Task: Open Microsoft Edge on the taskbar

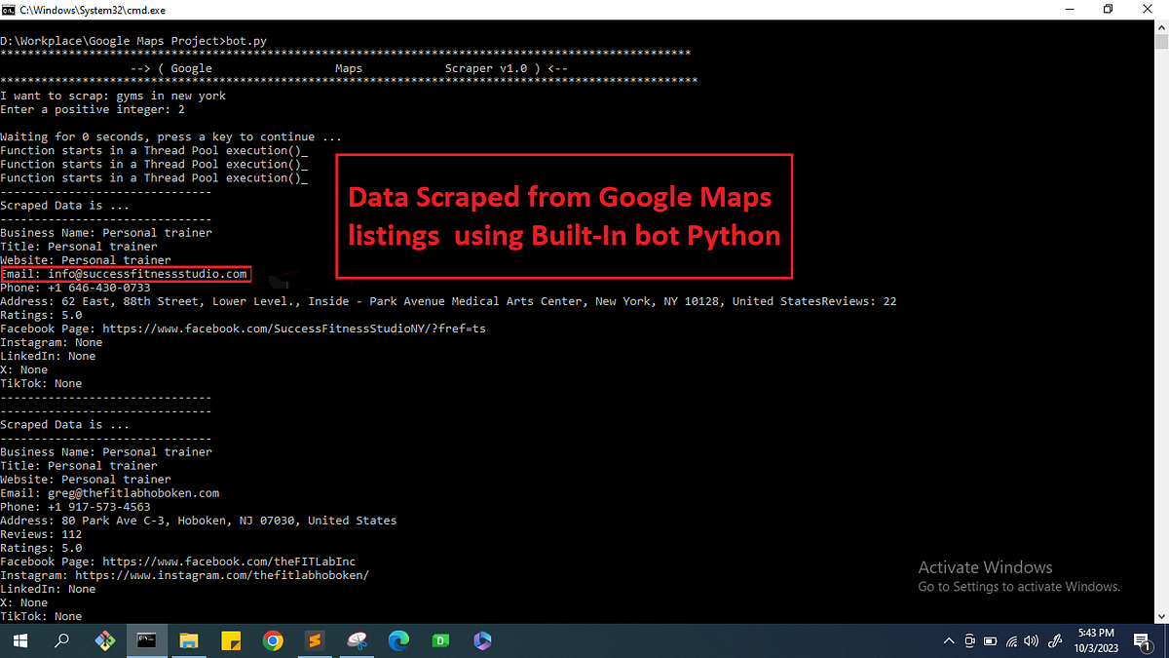Action: coord(396,640)
